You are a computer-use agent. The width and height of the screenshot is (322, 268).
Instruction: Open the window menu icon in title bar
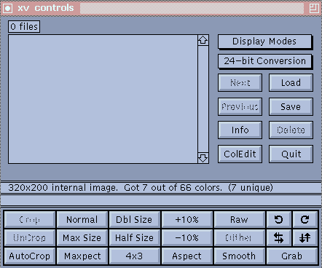pyautogui.click(x=8, y=8)
